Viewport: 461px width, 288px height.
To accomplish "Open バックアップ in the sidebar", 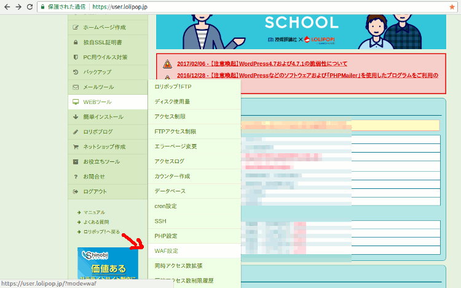I will [x=108, y=72].
